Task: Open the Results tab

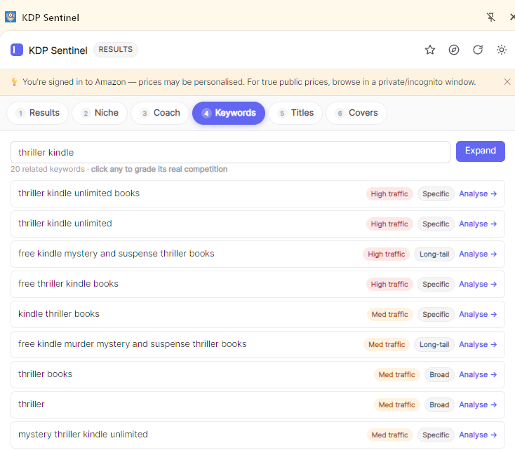Action: click(x=37, y=113)
